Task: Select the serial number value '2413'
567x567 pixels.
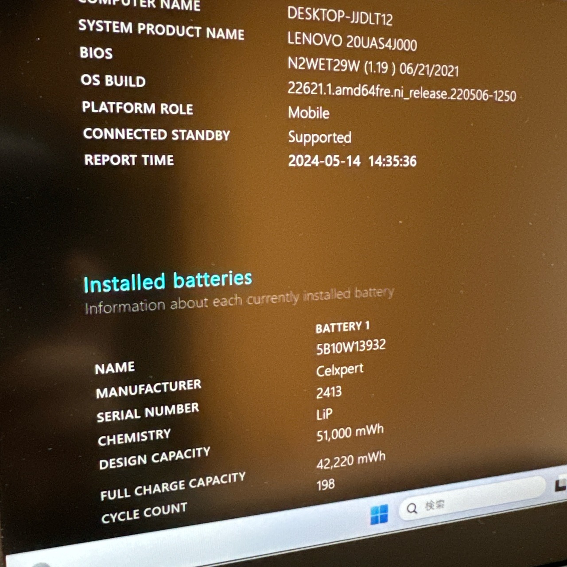Action: pyautogui.click(x=329, y=392)
